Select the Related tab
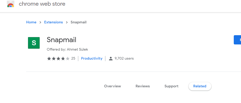Image resolution: width=241 pixels, height=103 pixels. tap(200, 86)
